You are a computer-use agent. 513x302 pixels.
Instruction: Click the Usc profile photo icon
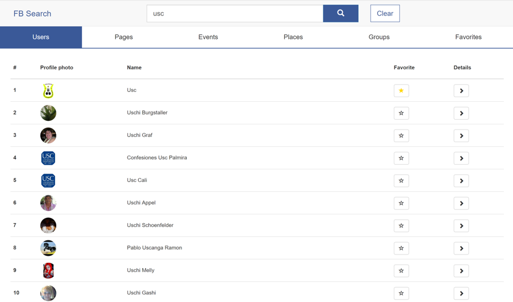pyautogui.click(x=48, y=91)
